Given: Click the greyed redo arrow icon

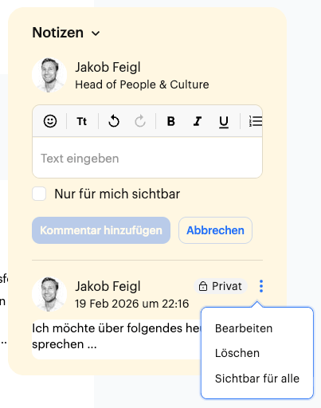Looking at the screenshot, I should tap(140, 121).
